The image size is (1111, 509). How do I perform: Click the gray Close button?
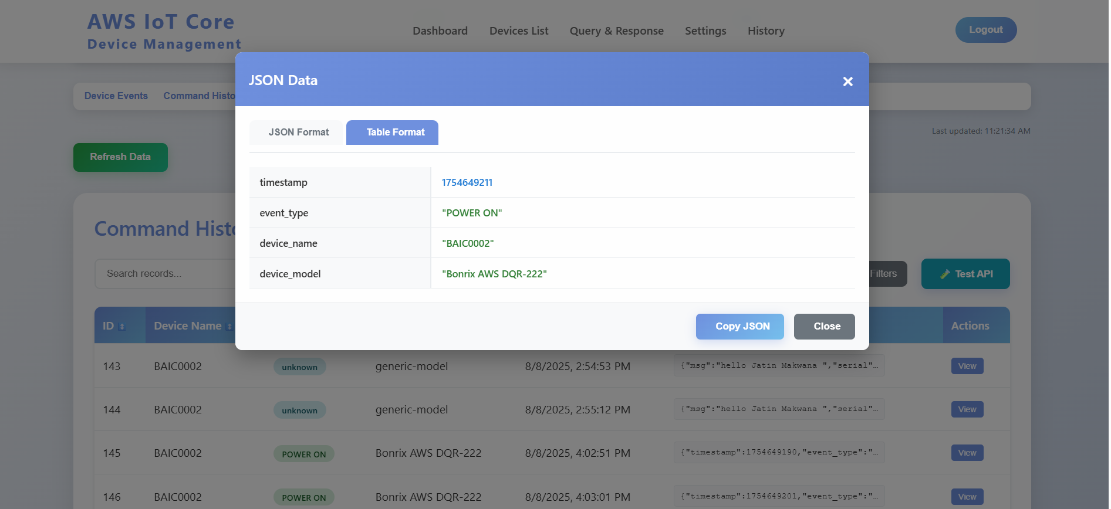824,327
